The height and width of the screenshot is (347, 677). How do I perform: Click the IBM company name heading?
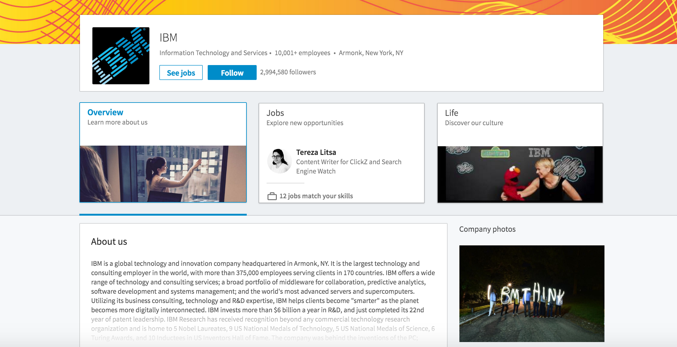coord(168,38)
